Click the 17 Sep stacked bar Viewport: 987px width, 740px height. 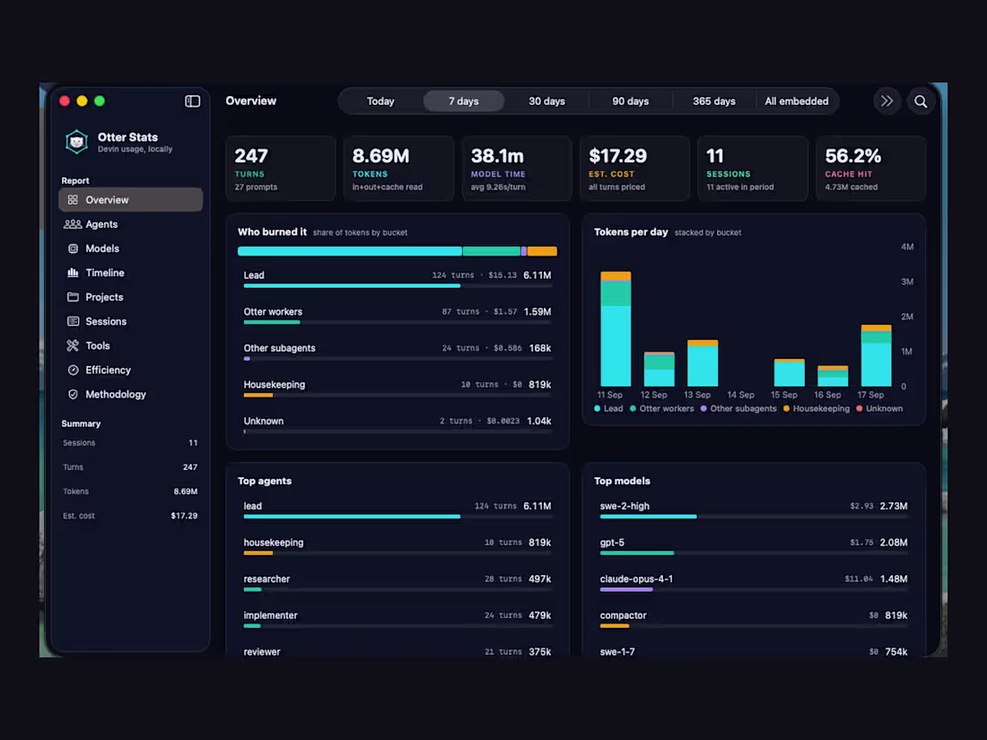point(877,355)
